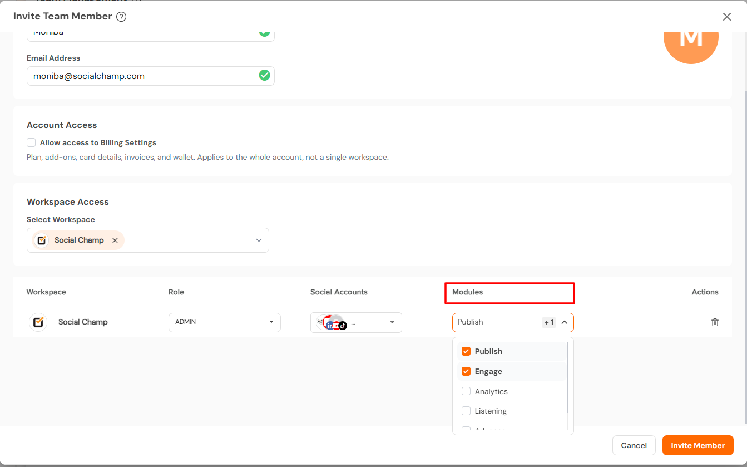Enable Allow access to Billing Settings checkbox

click(31, 142)
